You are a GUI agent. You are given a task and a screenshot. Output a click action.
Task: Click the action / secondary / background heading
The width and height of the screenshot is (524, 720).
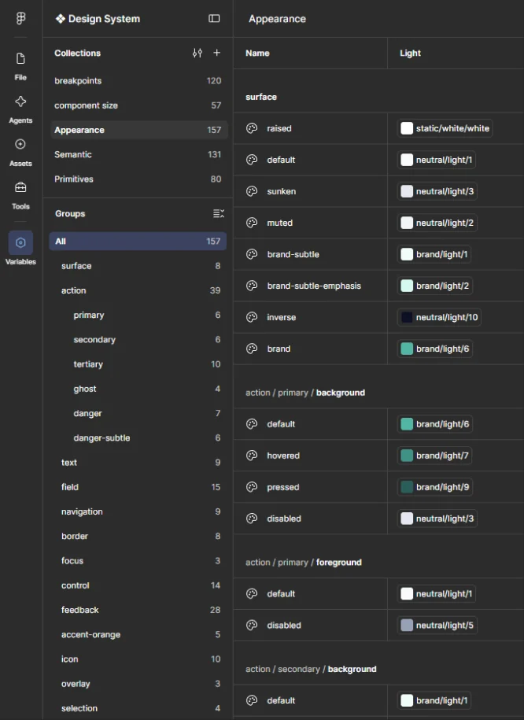point(311,669)
